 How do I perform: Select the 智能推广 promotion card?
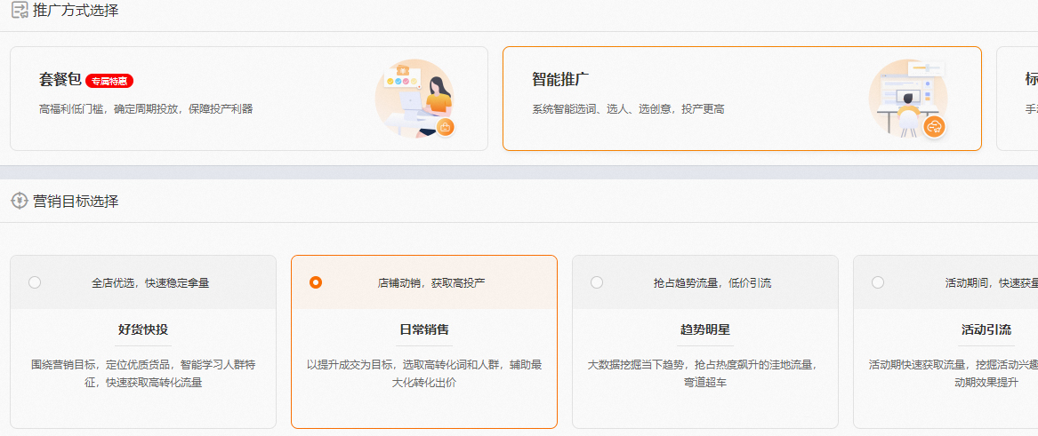click(x=742, y=99)
